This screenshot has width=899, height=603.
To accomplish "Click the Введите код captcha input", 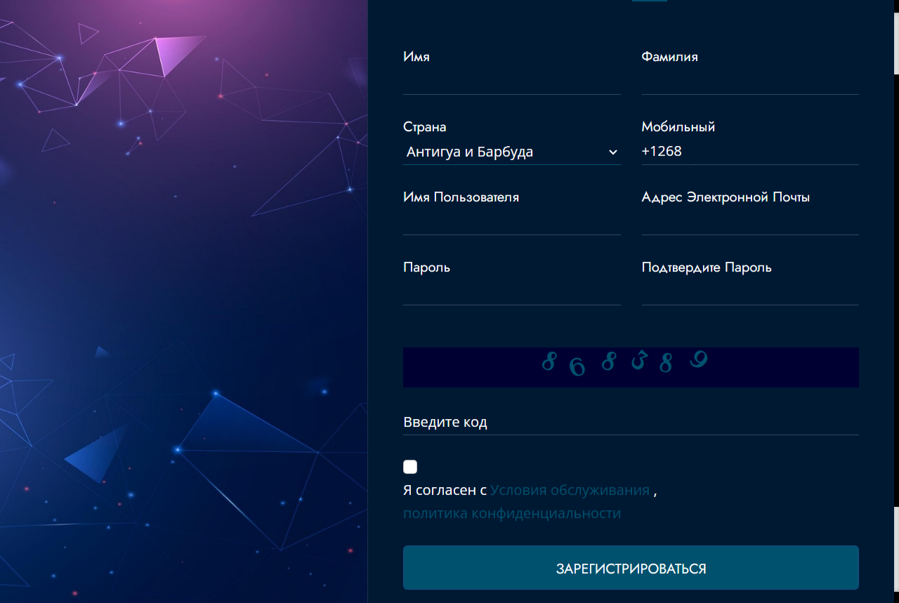I will [x=631, y=422].
